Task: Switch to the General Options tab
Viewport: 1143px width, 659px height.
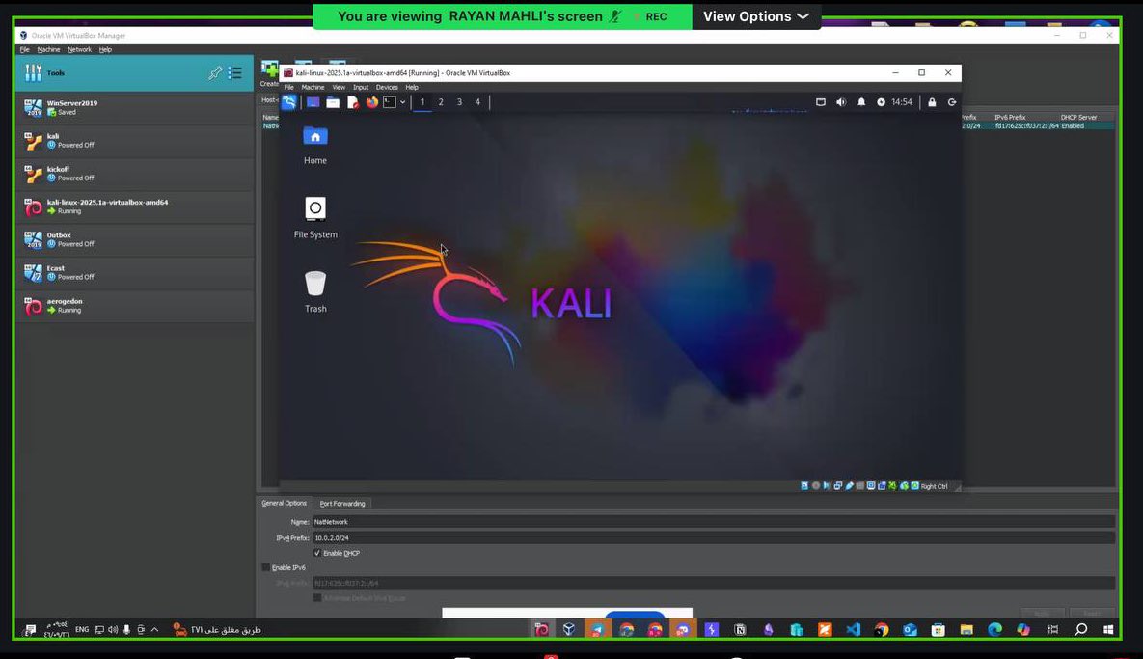Action: pos(285,503)
